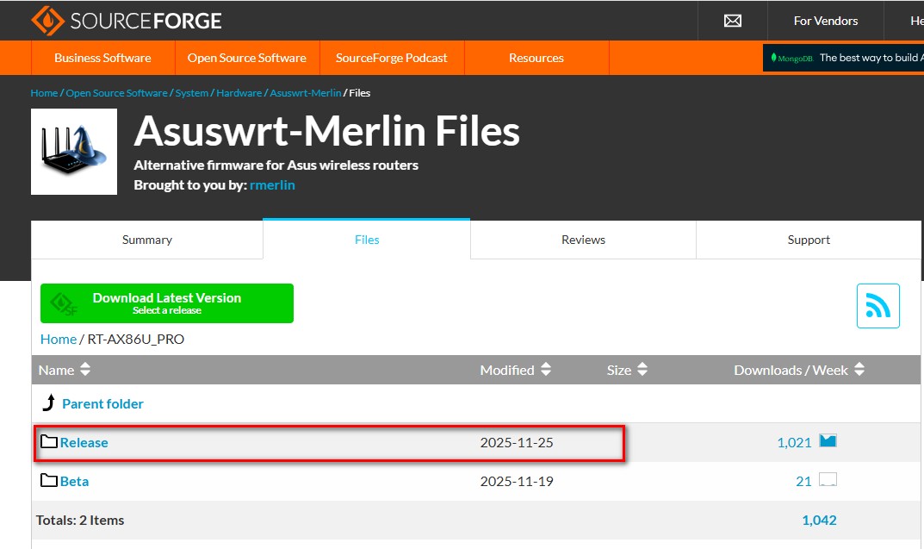Open Open Source Software menu
924x549 pixels.
pyautogui.click(x=247, y=58)
